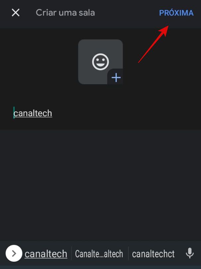This screenshot has height=269, width=201.
Task: Tap the top bar area beside the title
Action: click(x=126, y=13)
